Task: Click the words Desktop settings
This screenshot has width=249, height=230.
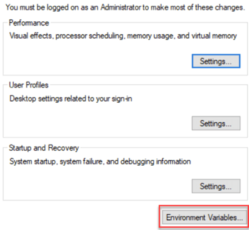Action: point(36,99)
